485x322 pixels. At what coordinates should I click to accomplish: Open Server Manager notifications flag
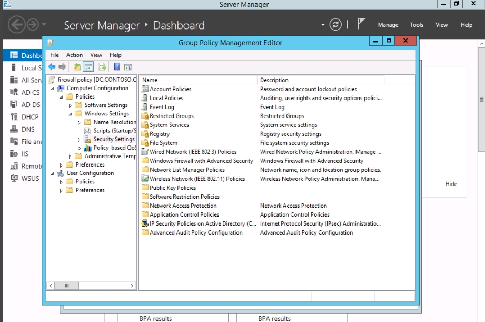click(x=361, y=24)
